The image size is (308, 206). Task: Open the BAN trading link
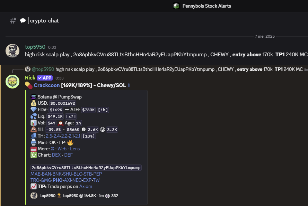pyautogui.click(x=46, y=174)
